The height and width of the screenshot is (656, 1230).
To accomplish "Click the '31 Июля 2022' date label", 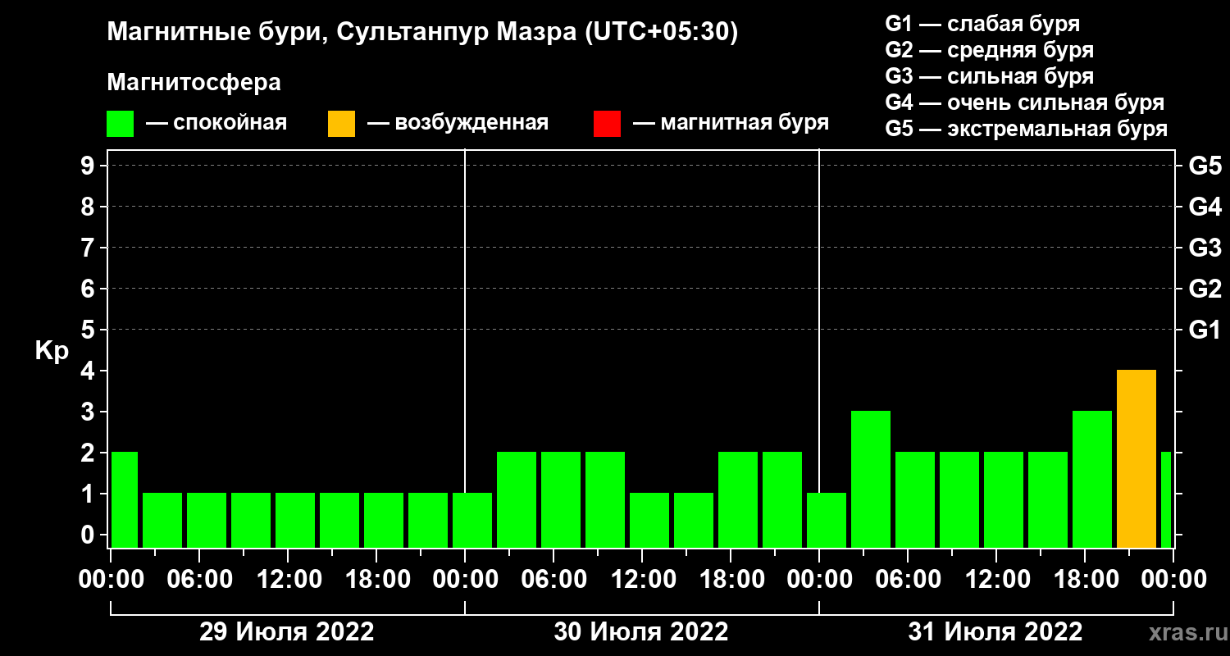I will tap(995, 632).
